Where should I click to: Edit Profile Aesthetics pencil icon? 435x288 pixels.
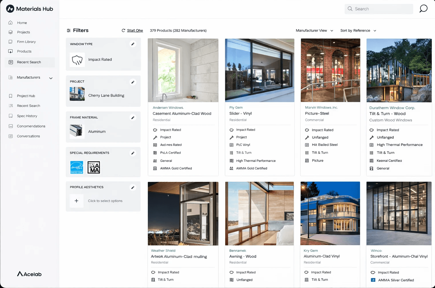[x=133, y=188]
